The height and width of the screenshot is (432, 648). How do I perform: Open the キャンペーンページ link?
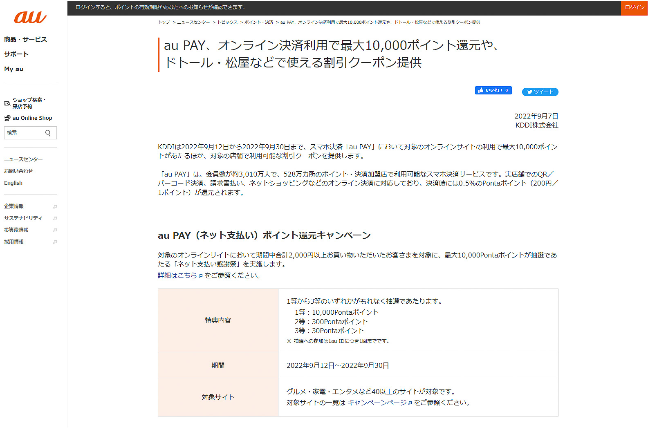[x=377, y=403]
